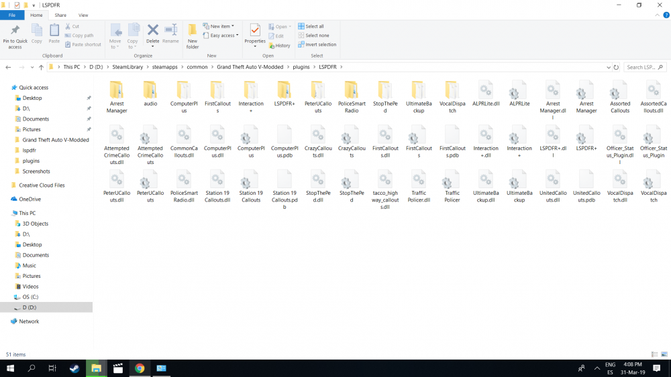Open the Action Center notifications
This screenshot has height=377, width=671.
point(656,368)
